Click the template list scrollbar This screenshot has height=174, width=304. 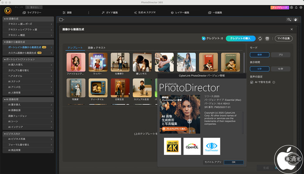(244, 63)
